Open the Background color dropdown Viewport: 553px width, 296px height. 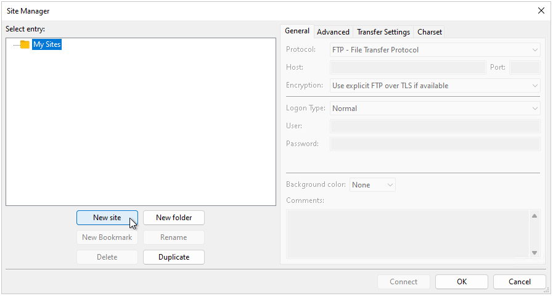[373, 185]
